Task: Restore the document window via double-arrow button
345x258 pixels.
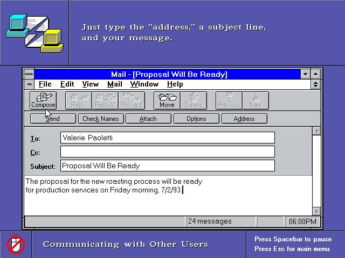Action: click(315, 84)
